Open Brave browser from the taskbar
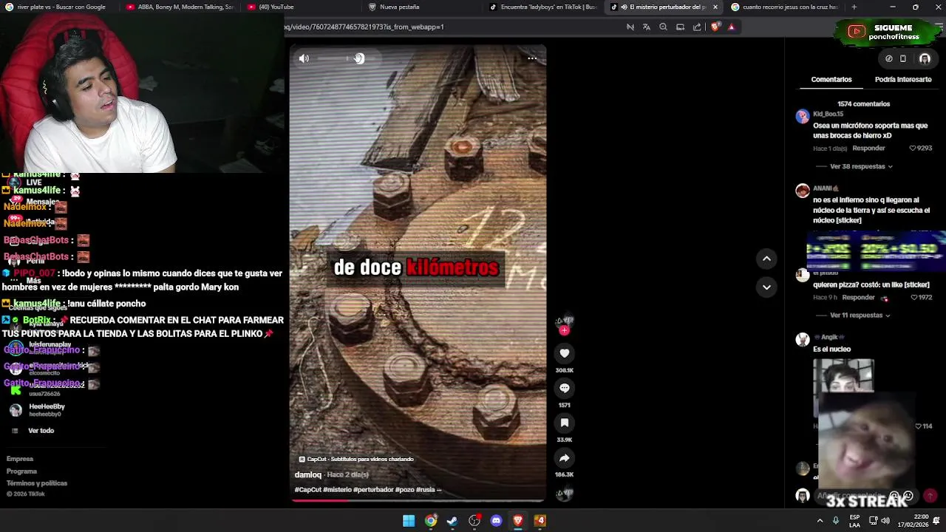The image size is (946, 532). coord(518,521)
